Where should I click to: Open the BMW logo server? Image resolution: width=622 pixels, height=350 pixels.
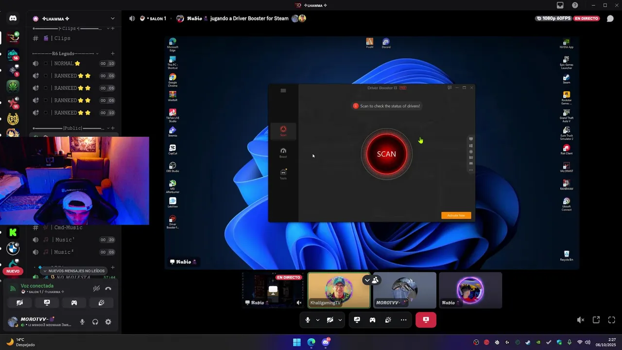click(13, 249)
